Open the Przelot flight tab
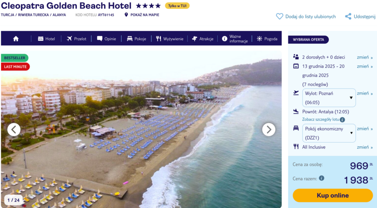Screen dimensions: 377x208 click(76, 39)
